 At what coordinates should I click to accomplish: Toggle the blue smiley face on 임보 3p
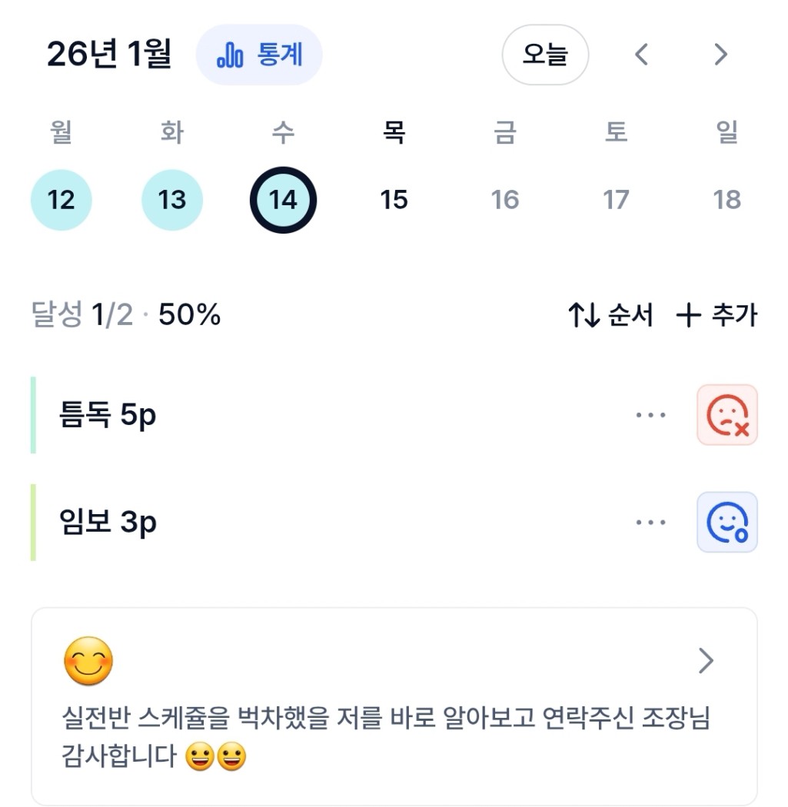(x=726, y=523)
